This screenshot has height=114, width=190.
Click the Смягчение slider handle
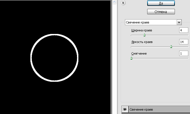pos(131,59)
